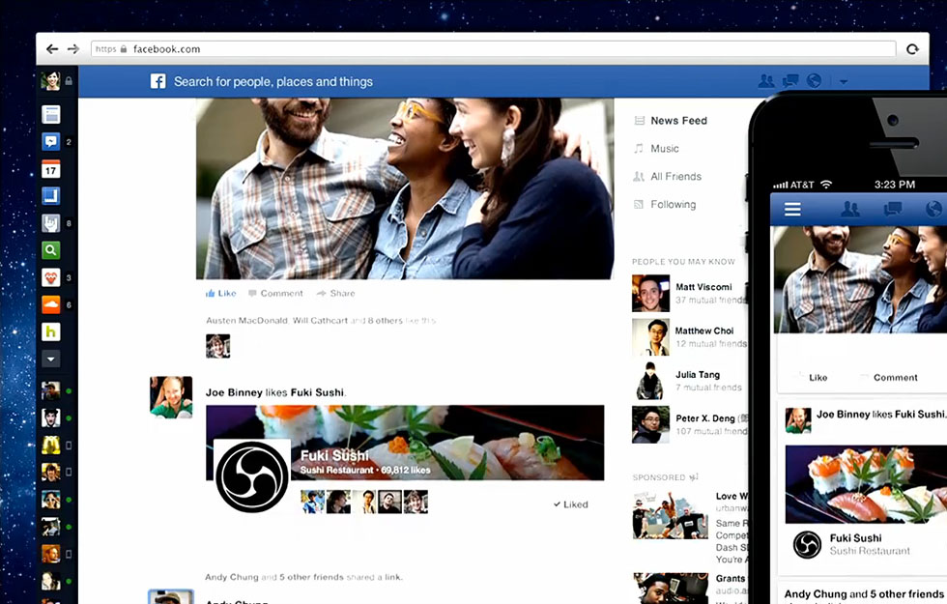Unlike Fuki Sushi via the Liked button

pyautogui.click(x=569, y=503)
